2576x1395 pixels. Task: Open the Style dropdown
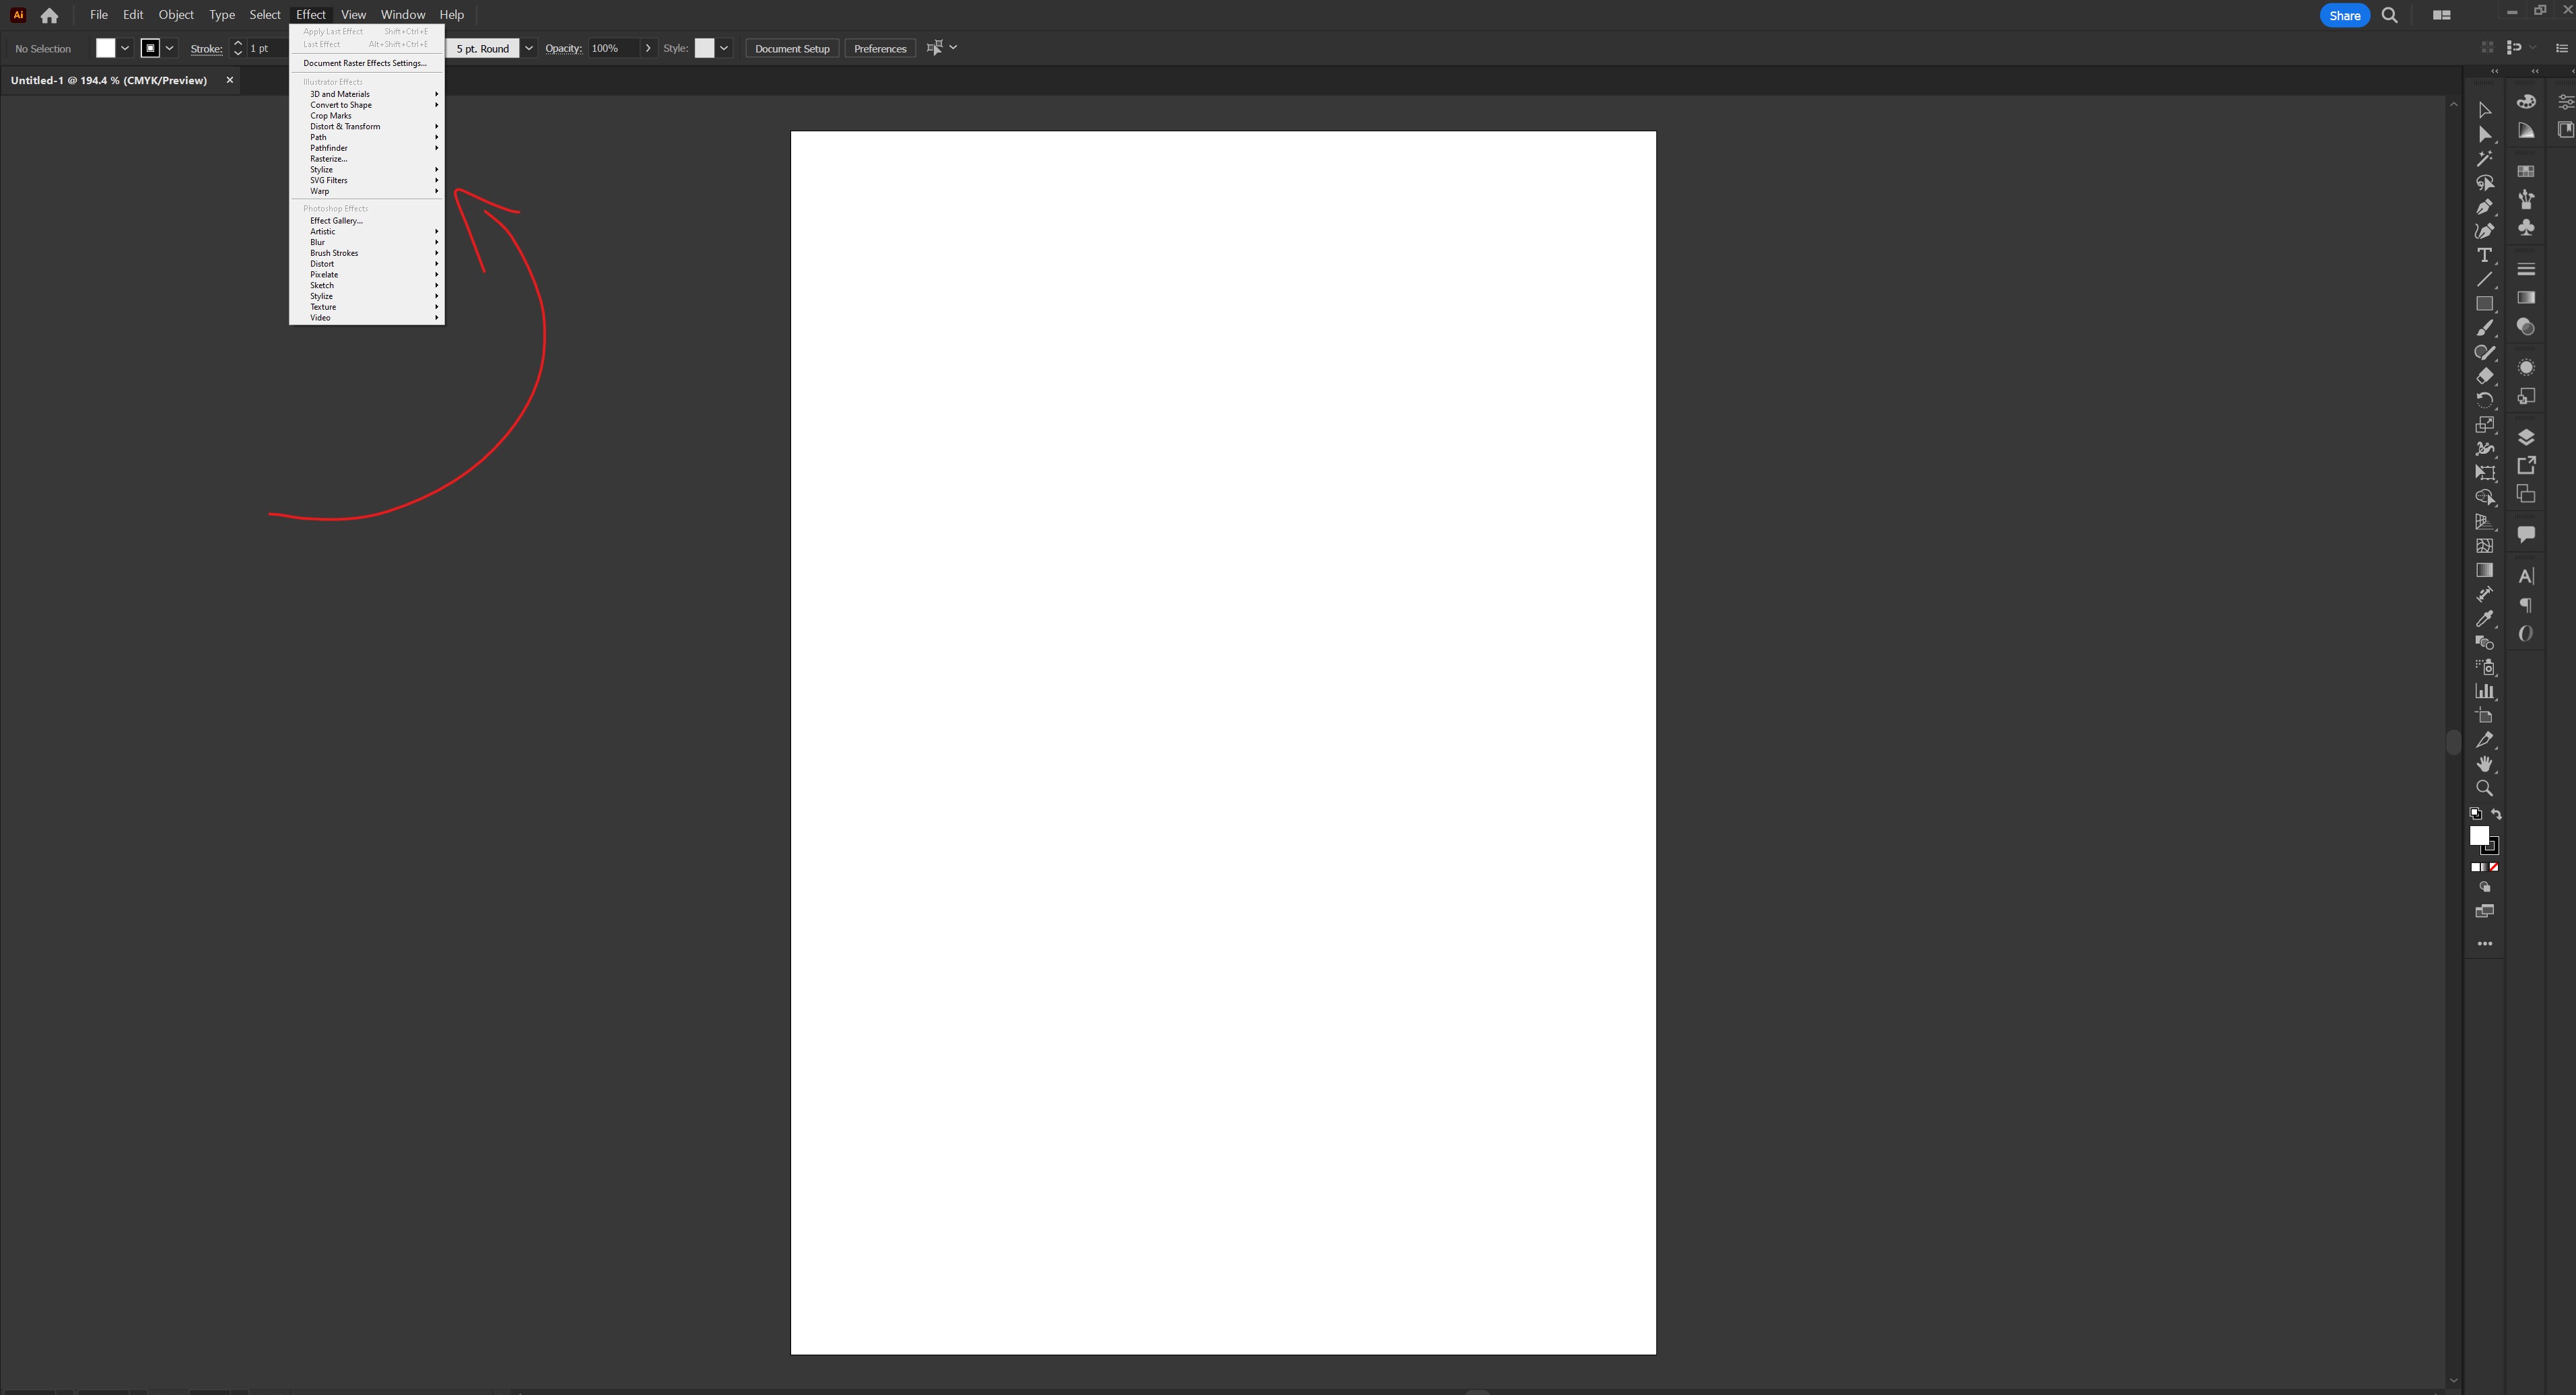724,48
